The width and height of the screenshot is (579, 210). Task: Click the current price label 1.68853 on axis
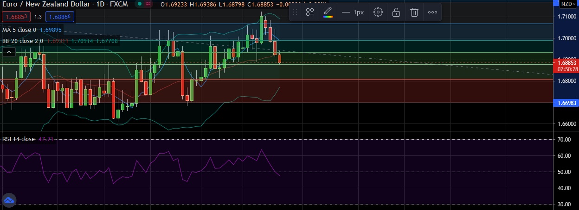(566, 62)
